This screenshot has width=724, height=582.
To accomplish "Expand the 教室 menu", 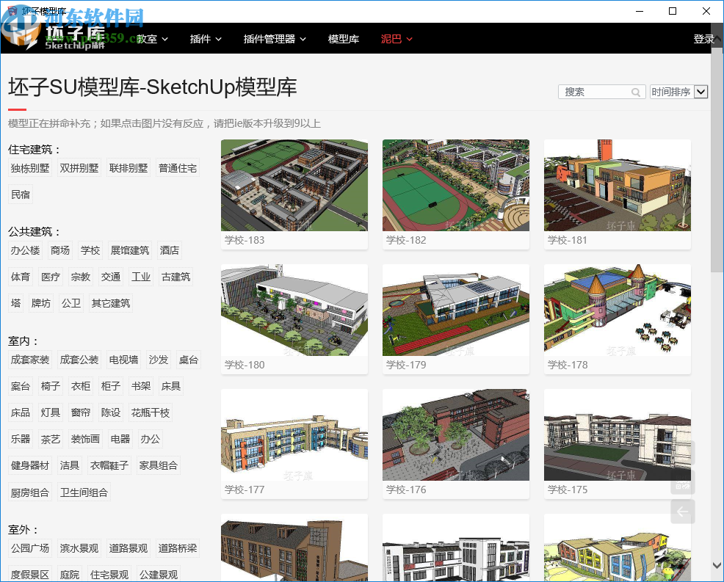I will [152, 39].
